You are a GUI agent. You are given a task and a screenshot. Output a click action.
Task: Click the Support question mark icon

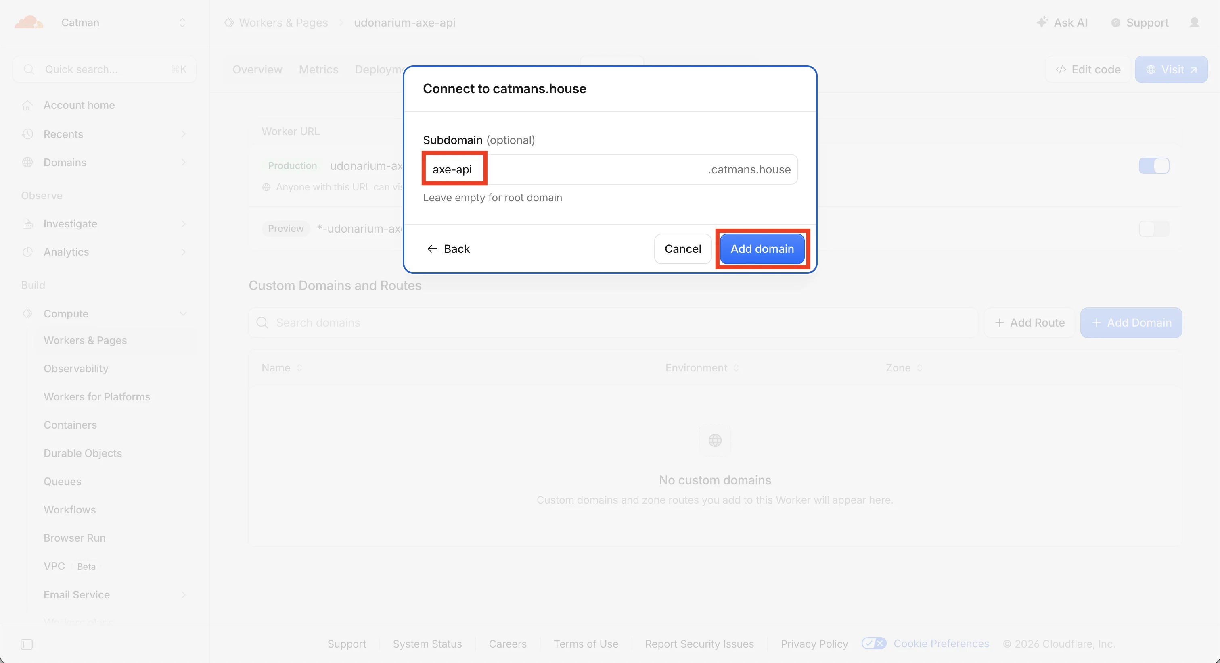pyautogui.click(x=1116, y=23)
